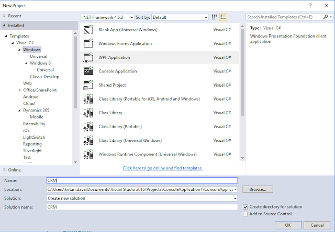Click the Console Application template icon
335x232 pixels.
[x=88, y=71]
